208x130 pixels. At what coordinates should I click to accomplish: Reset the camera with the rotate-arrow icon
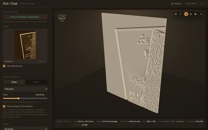click(201, 14)
